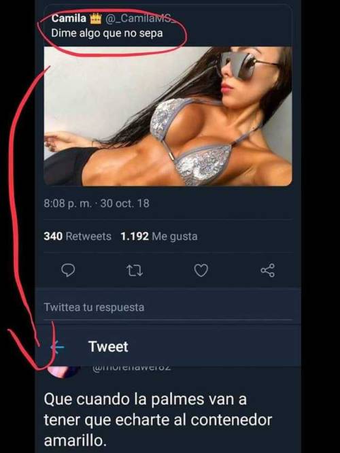Tap the reply speech bubble icon
Image resolution: width=340 pixels, height=453 pixels.
(x=68, y=271)
